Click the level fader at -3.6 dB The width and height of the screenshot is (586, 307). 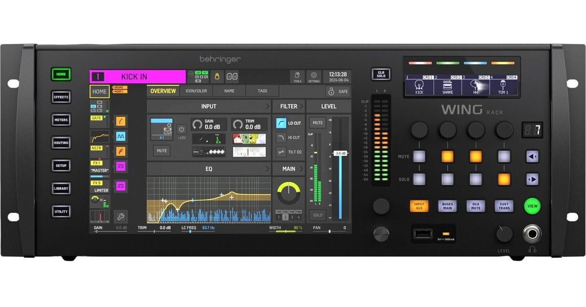(340, 153)
